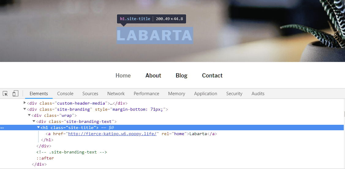Open the About page link

tap(153, 76)
